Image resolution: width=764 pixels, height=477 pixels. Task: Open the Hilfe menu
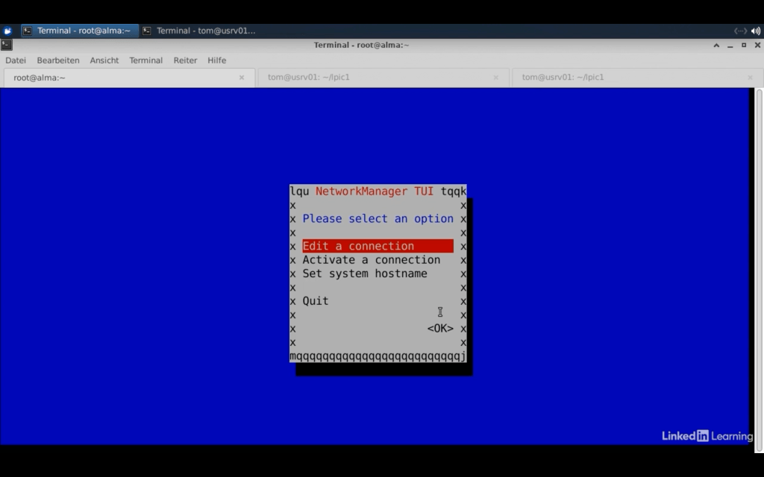point(217,60)
